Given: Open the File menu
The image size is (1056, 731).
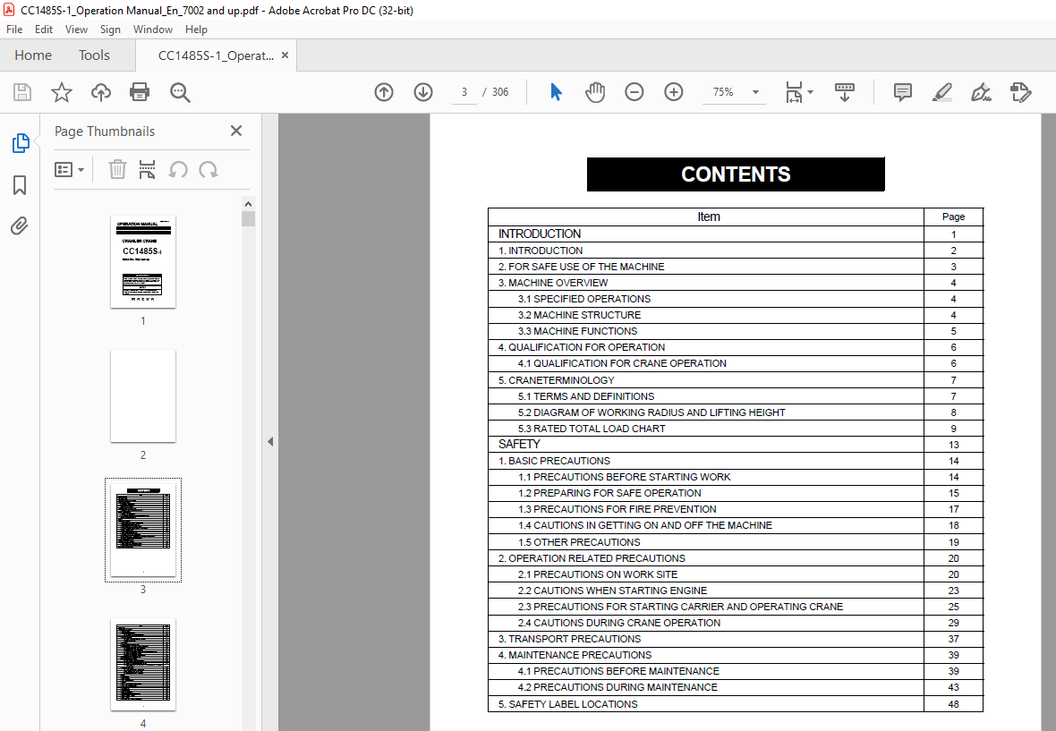Looking at the screenshot, I should [x=14, y=30].
